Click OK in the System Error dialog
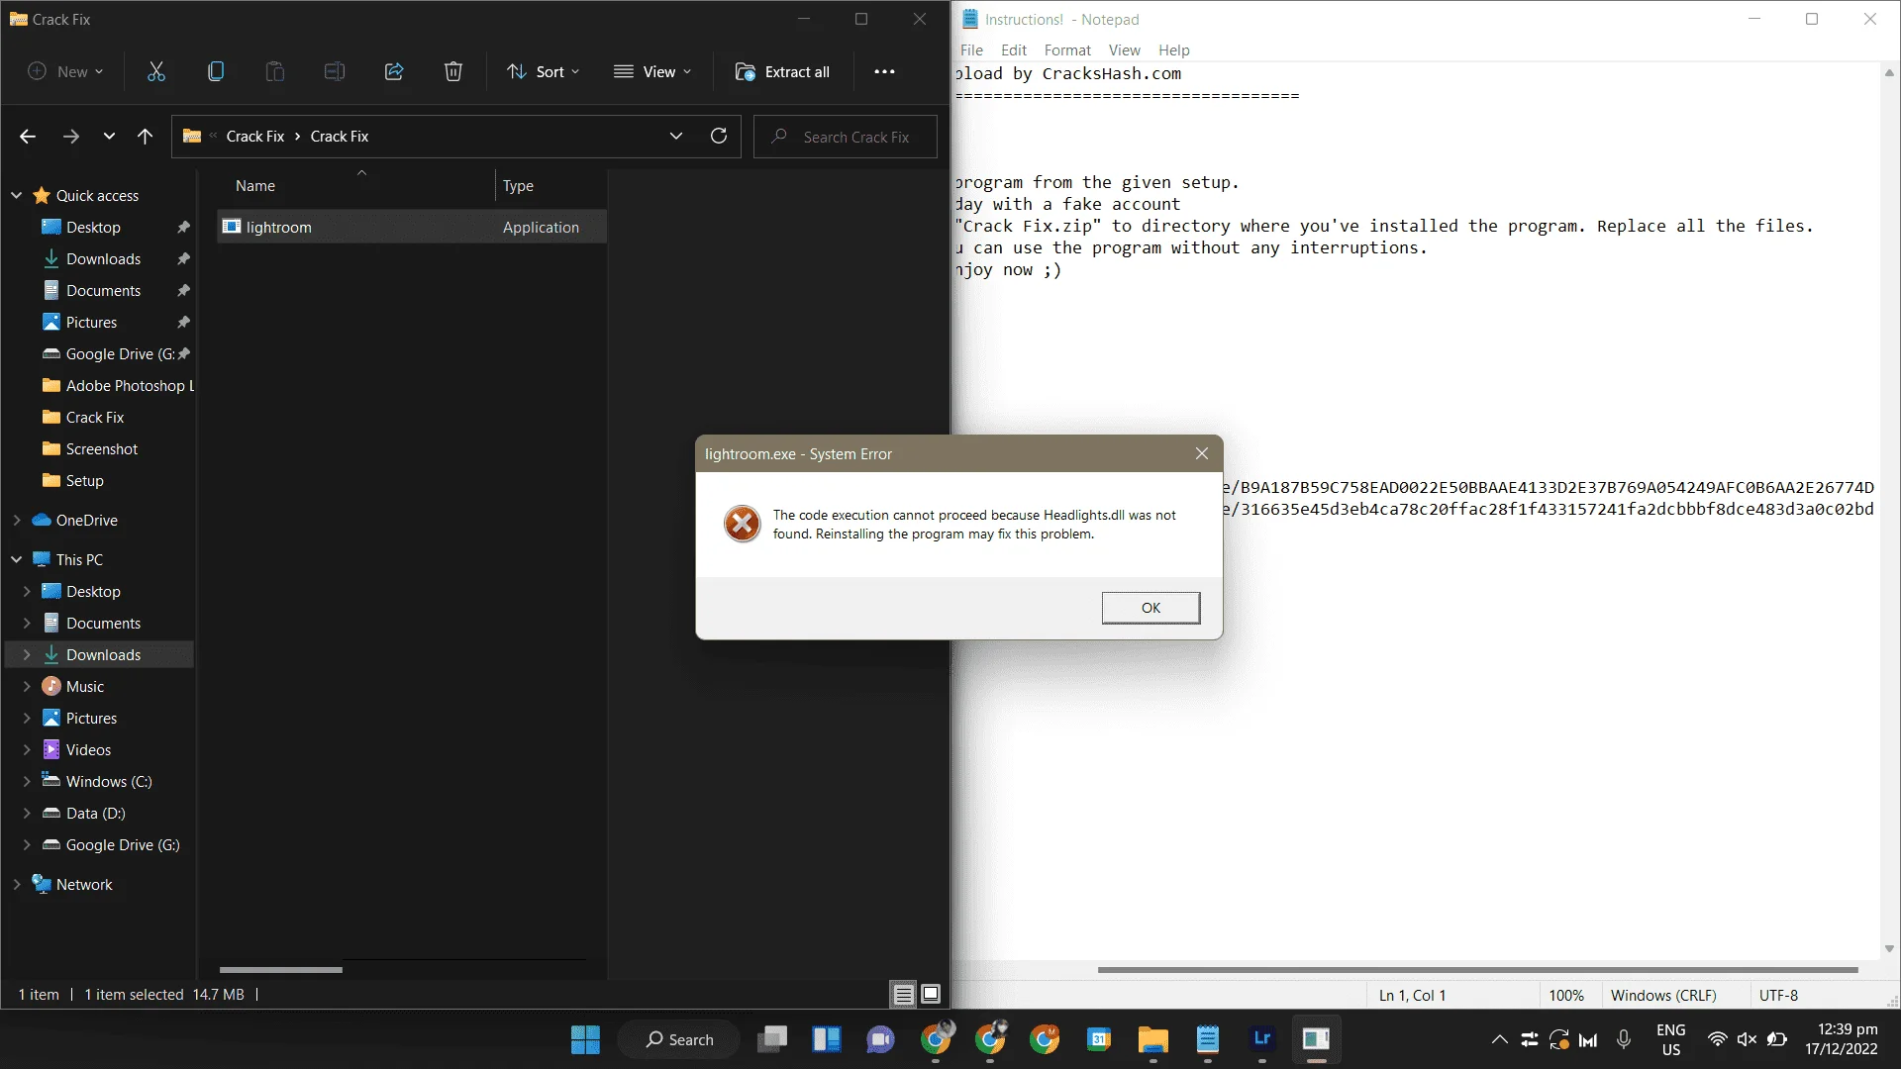This screenshot has height=1069, width=1901. point(1151,608)
